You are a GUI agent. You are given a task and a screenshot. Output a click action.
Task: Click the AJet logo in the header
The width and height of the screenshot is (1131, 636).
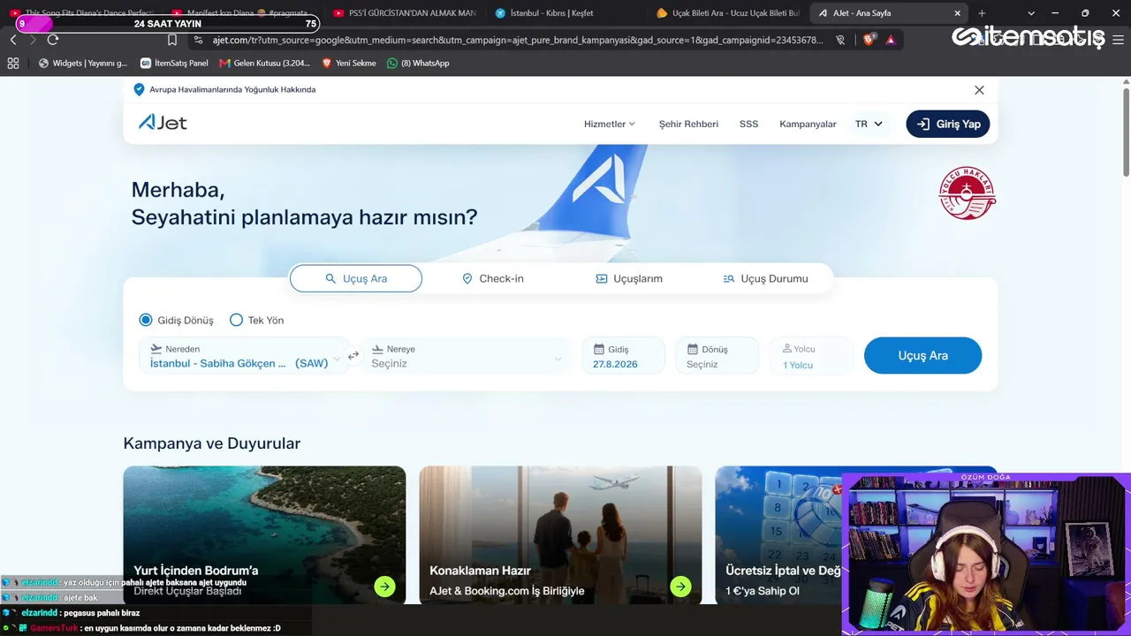[x=163, y=123]
